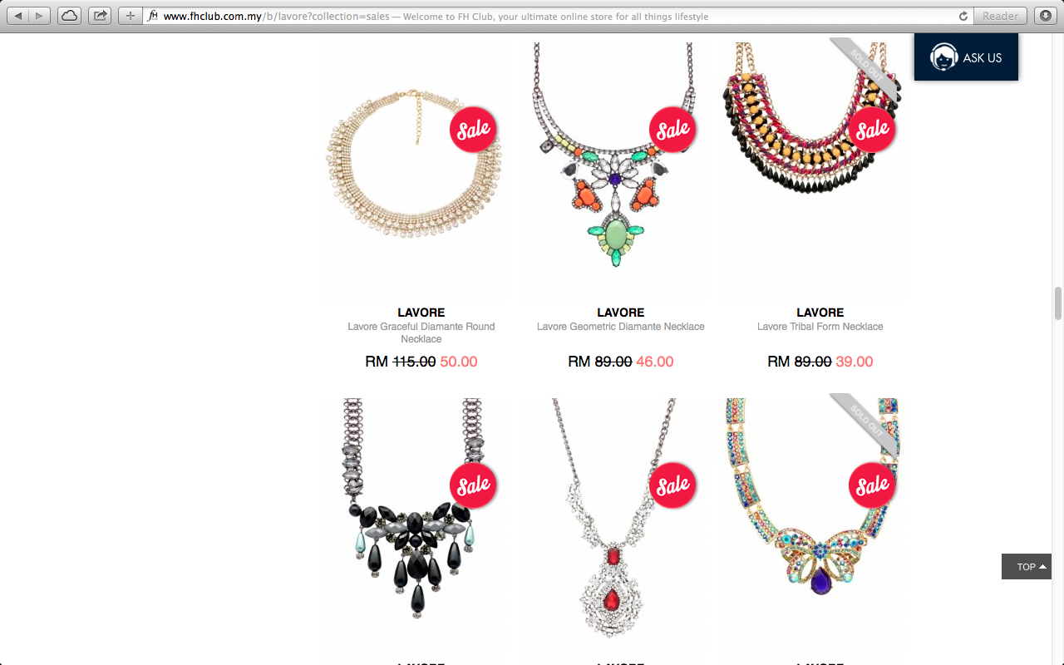Open the Reader view button
Screen dimensions: 1064x665
click(x=1000, y=16)
